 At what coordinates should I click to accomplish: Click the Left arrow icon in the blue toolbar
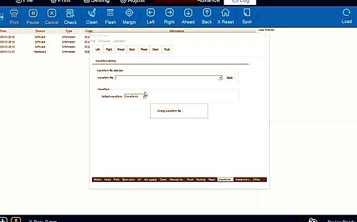[151, 17]
